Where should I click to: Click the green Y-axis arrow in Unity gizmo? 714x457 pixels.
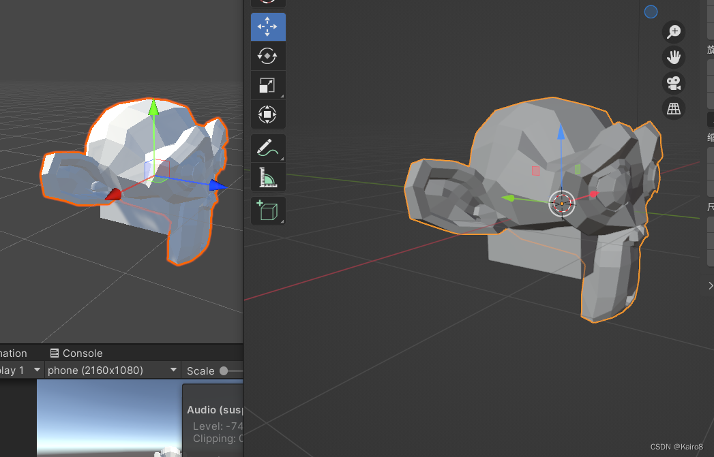tap(153, 107)
